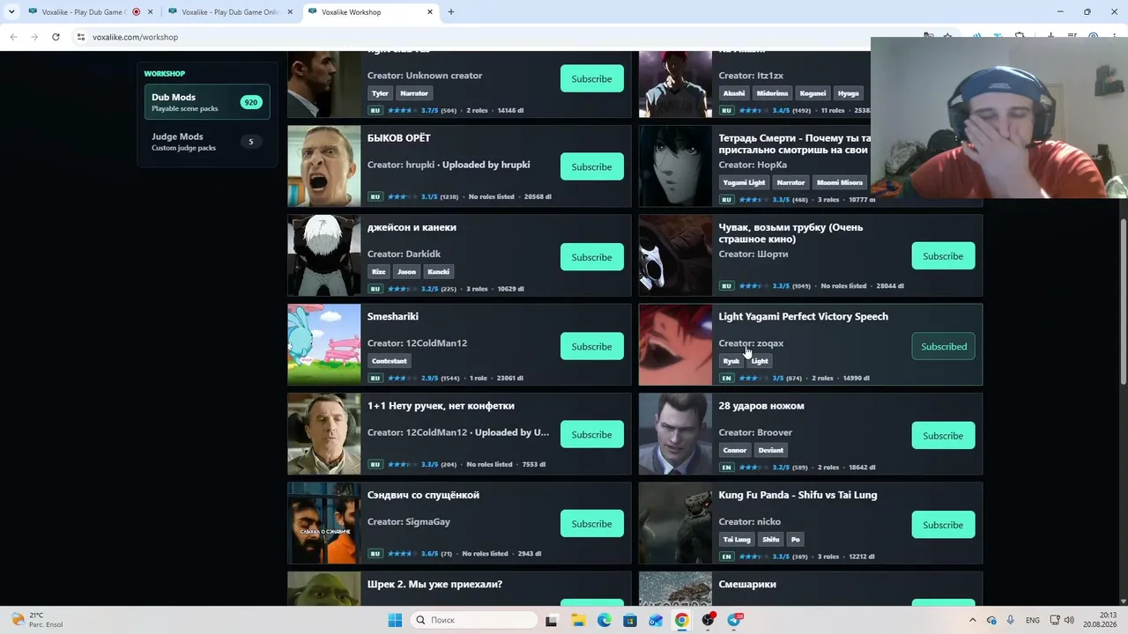1128x634 pixels.
Task: Subscribe to the Unknown creator mod
Action: (x=591, y=78)
